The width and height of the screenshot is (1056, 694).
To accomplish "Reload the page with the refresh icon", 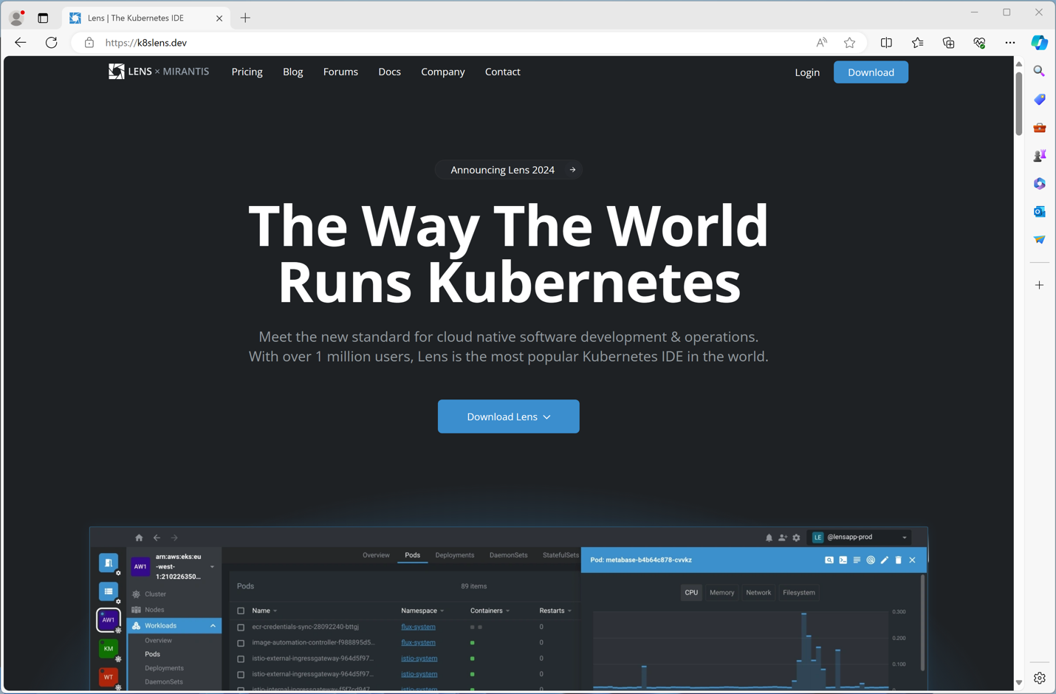I will [51, 43].
